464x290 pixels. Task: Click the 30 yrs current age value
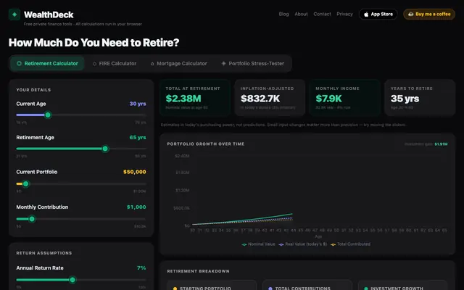pyautogui.click(x=138, y=104)
